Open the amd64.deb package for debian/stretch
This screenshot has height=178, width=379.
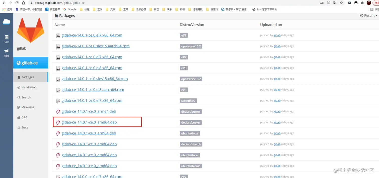89,144
